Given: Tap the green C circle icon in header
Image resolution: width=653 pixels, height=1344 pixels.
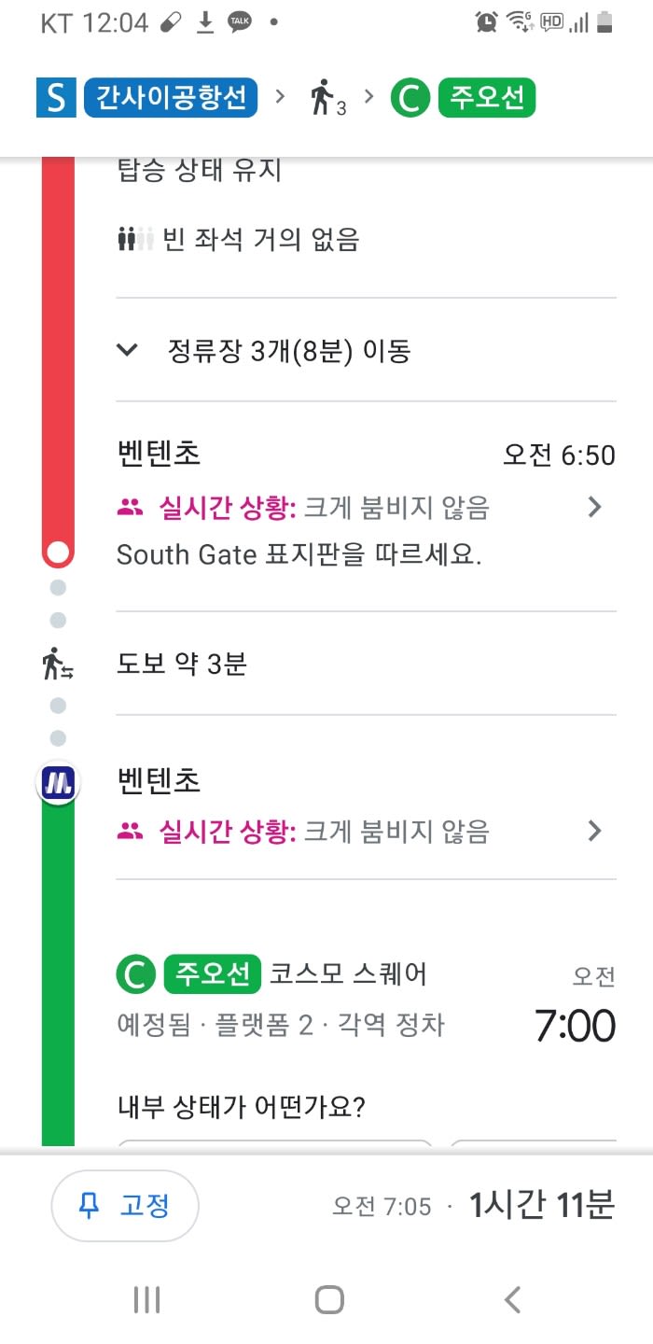Looking at the screenshot, I should (x=409, y=98).
